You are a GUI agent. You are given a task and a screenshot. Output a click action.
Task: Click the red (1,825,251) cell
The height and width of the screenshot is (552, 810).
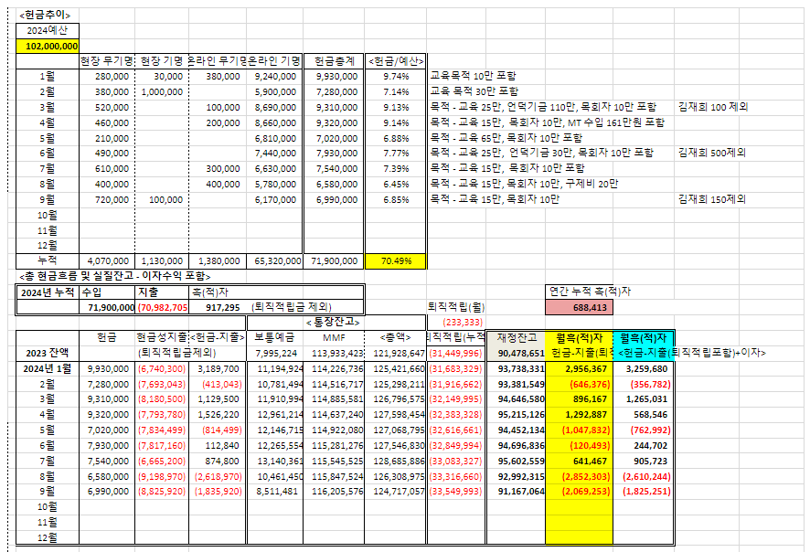pos(644,492)
